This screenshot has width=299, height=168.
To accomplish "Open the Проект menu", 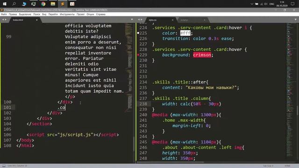I will pos(81,14).
